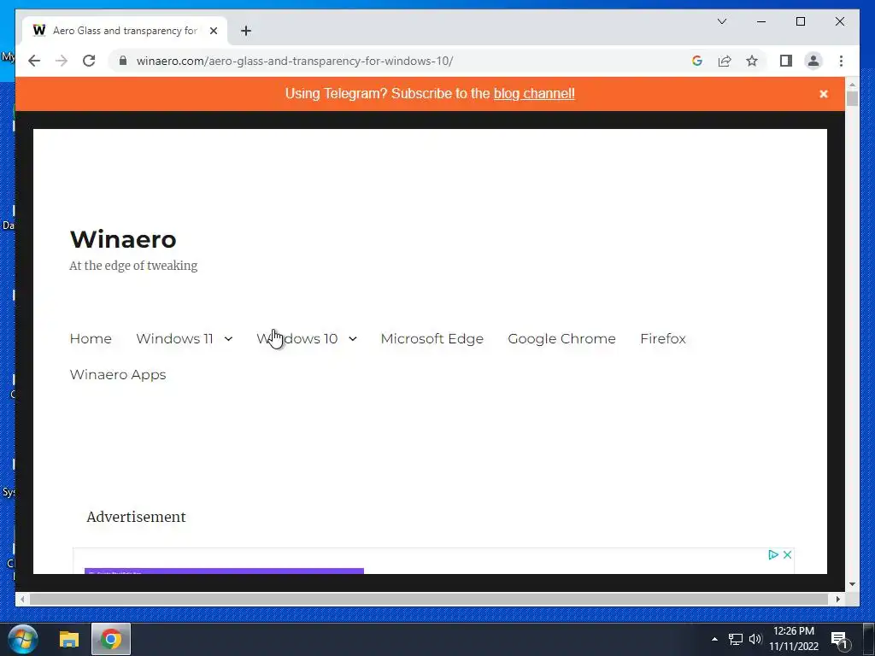Open the Windows 10 menu link

297,338
